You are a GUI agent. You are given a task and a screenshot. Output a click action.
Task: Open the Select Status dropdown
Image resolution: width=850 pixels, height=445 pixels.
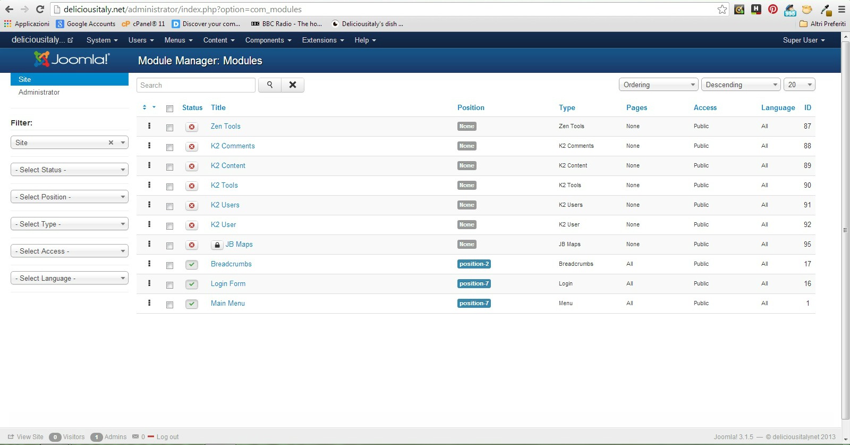pos(70,170)
